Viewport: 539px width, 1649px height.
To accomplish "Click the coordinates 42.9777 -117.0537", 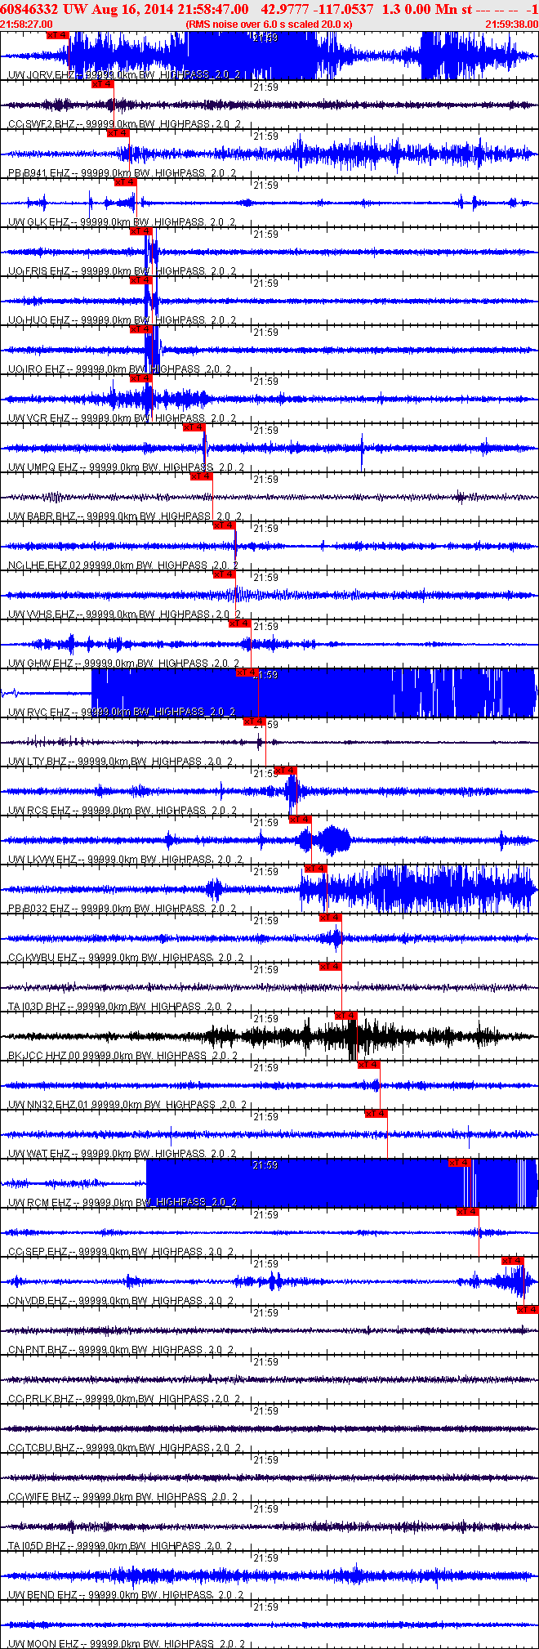I will 317,10.
